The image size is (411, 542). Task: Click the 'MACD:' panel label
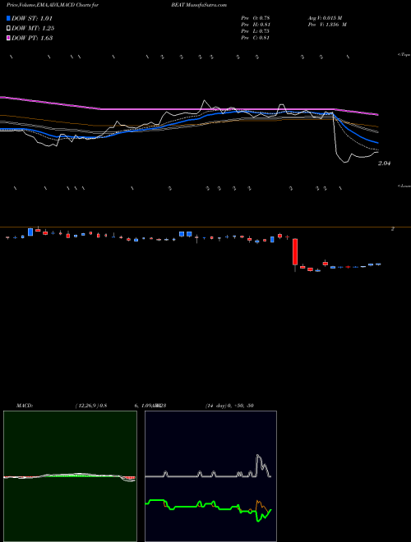pyautogui.click(x=25, y=406)
